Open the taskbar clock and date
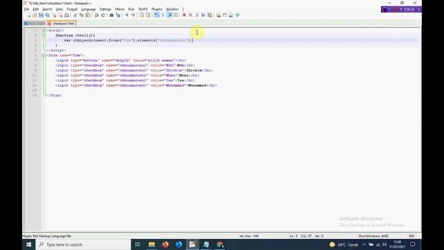The image size is (444, 250). pos(398,244)
